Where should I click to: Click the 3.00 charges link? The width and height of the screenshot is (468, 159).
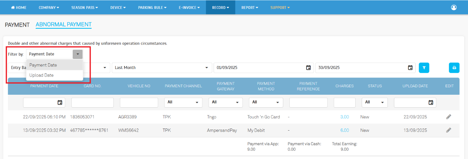point(344,117)
